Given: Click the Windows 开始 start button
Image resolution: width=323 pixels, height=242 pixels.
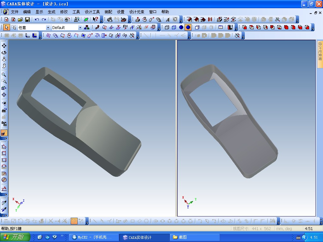Looking at the screenshot, I should [x=15, y=237].
